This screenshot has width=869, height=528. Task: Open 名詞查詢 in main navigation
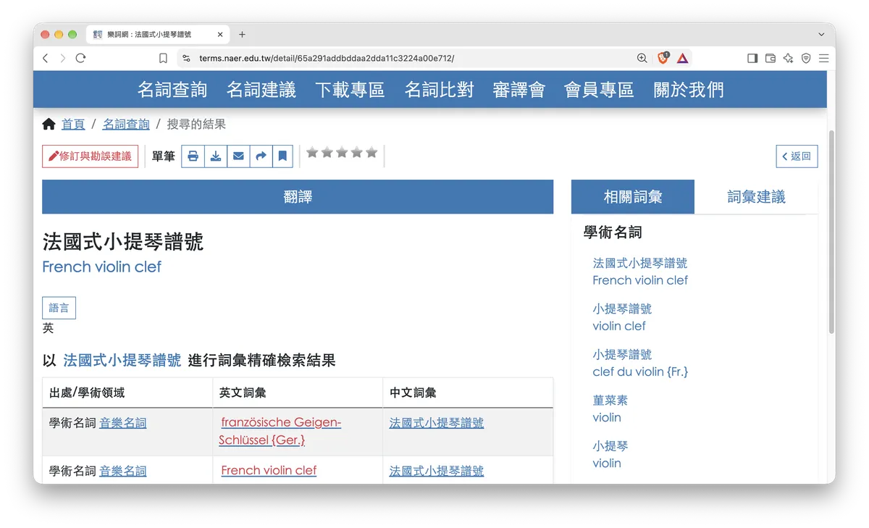(x=172, y=90)
